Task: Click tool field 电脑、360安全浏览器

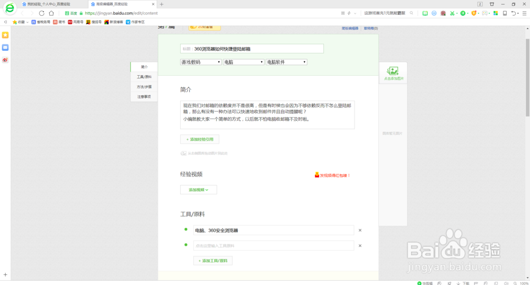Action: point(273,230)
